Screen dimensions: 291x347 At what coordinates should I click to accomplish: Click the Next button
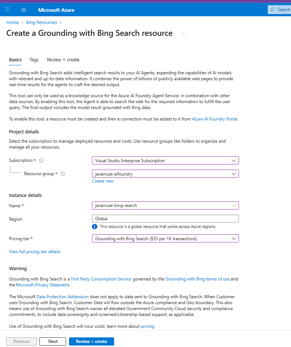pos(52,341)
